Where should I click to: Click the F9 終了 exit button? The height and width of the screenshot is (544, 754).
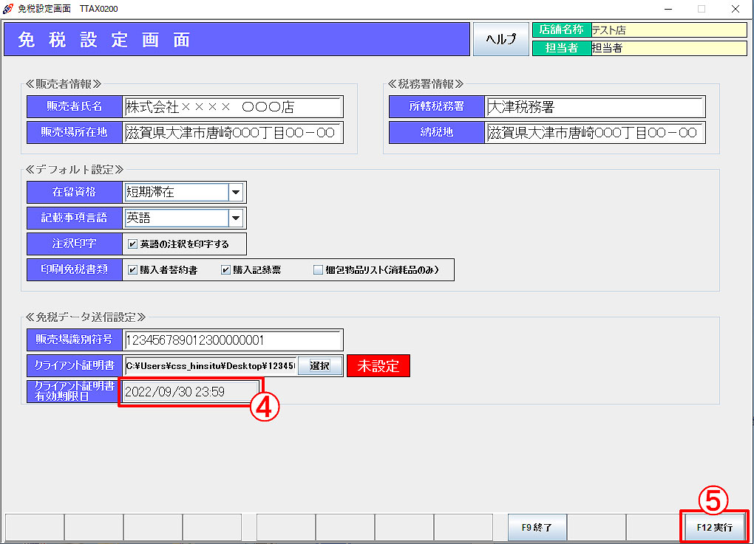(537, 528)
